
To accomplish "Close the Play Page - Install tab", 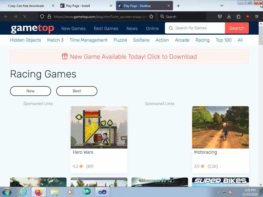I will click(111, 6).
